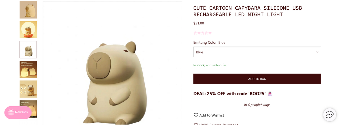Click the fifth rating star
Screen dimensions: 340x127
(210, 33)
